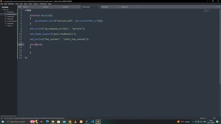Open footer.php in the sidebar
This screenshot has width=221, height=124.
coord(10,12)
